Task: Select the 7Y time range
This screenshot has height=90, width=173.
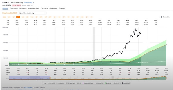Action: 64,17
